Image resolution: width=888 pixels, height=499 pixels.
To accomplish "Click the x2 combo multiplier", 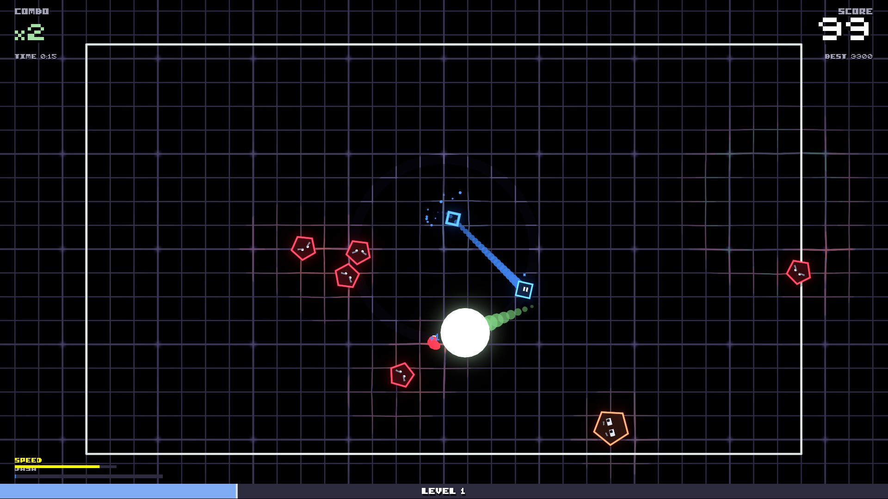I will tap(29, 32).
